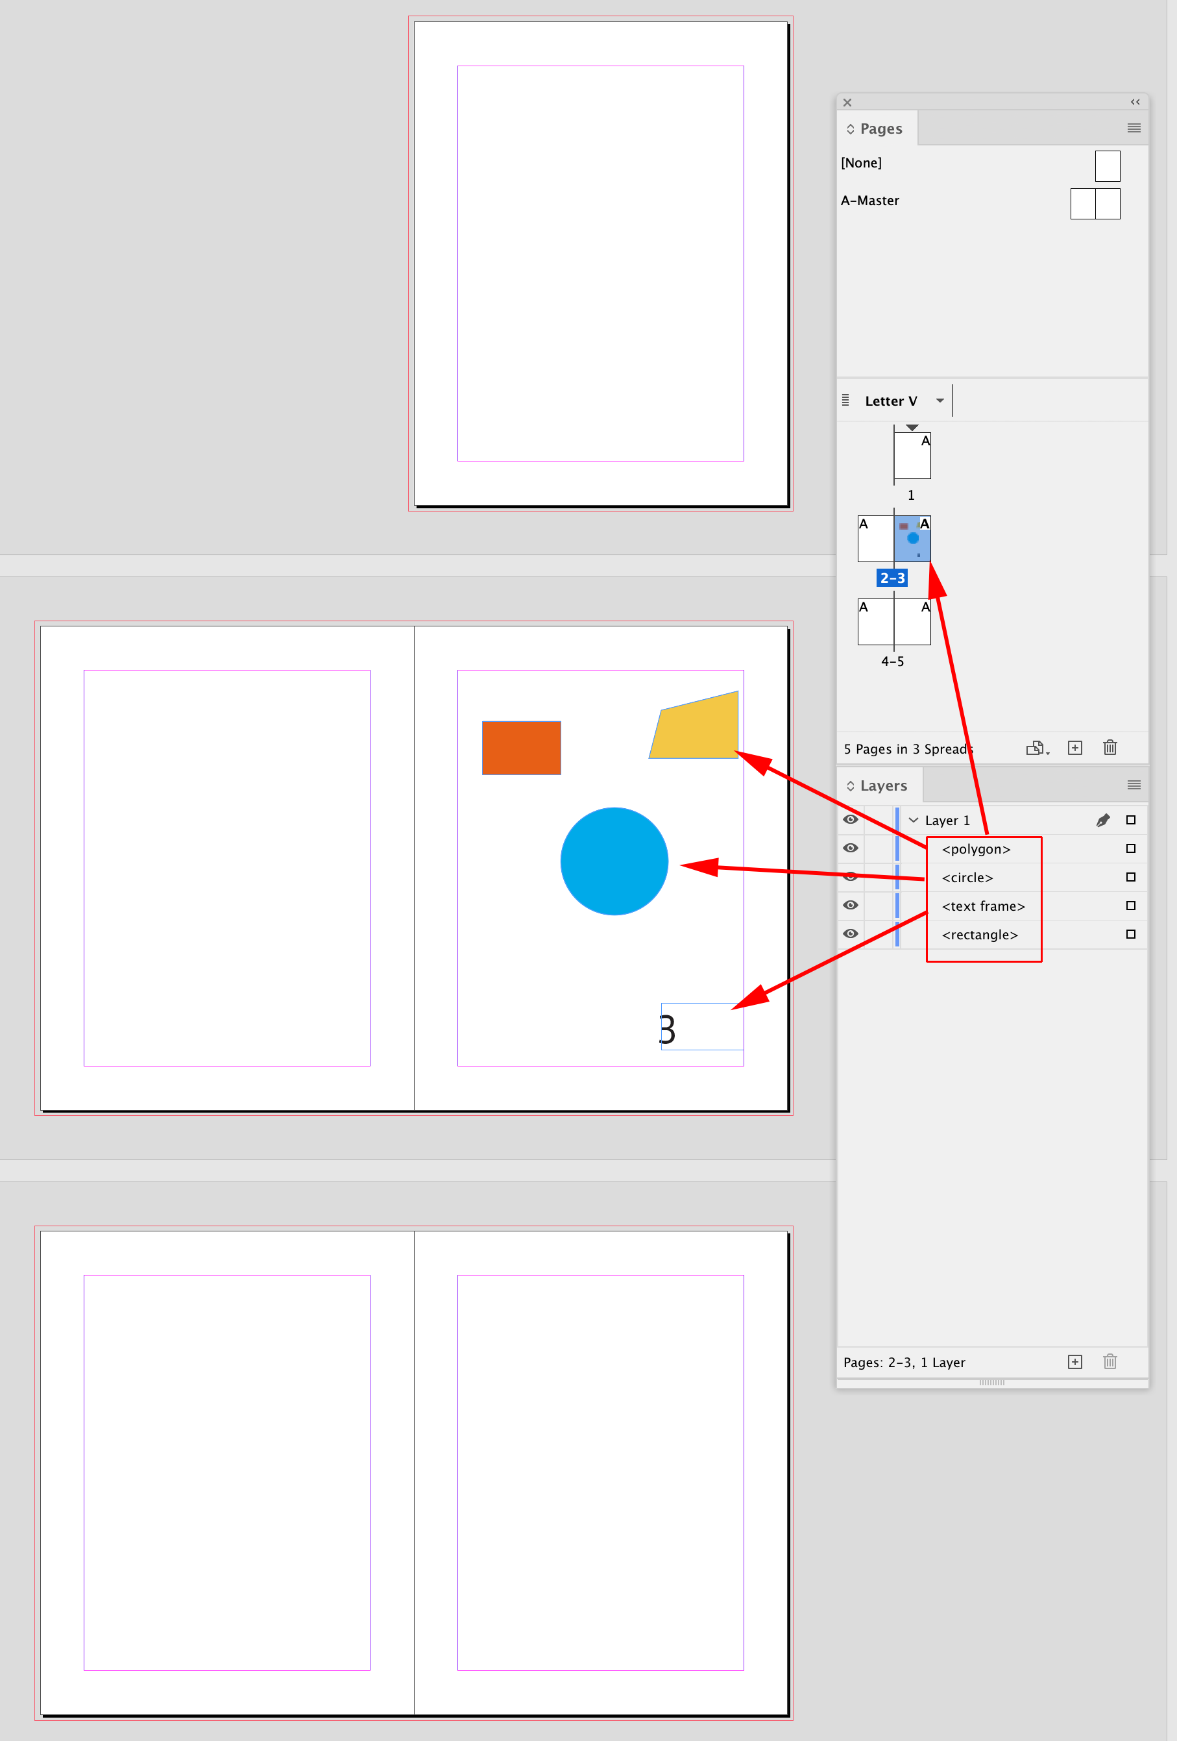Create a new page with the plus icon

coord(1075,748)
